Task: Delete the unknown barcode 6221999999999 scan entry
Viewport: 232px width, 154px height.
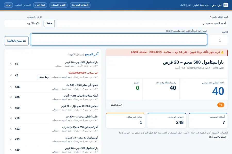Action: 11,75
